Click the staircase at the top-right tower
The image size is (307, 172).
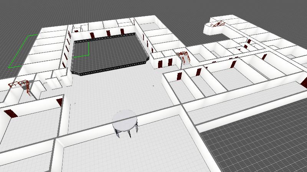[218, 24]
